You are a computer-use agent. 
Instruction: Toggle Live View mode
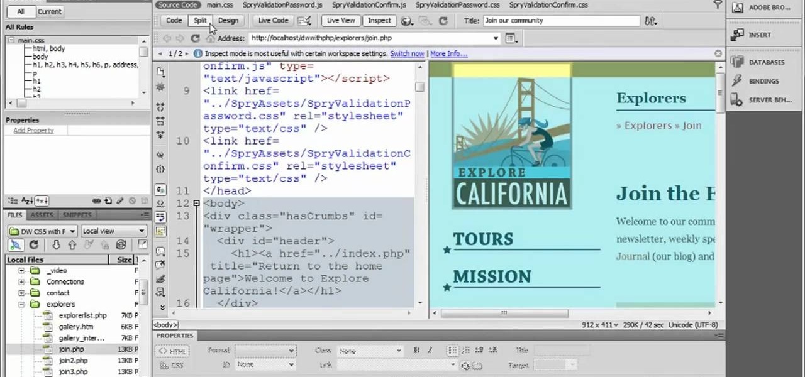(x=341, y=21)
